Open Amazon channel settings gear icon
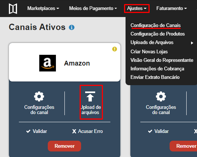Viewport: 197px width, 157px height. pyautogui.click(x=39, y=97)
